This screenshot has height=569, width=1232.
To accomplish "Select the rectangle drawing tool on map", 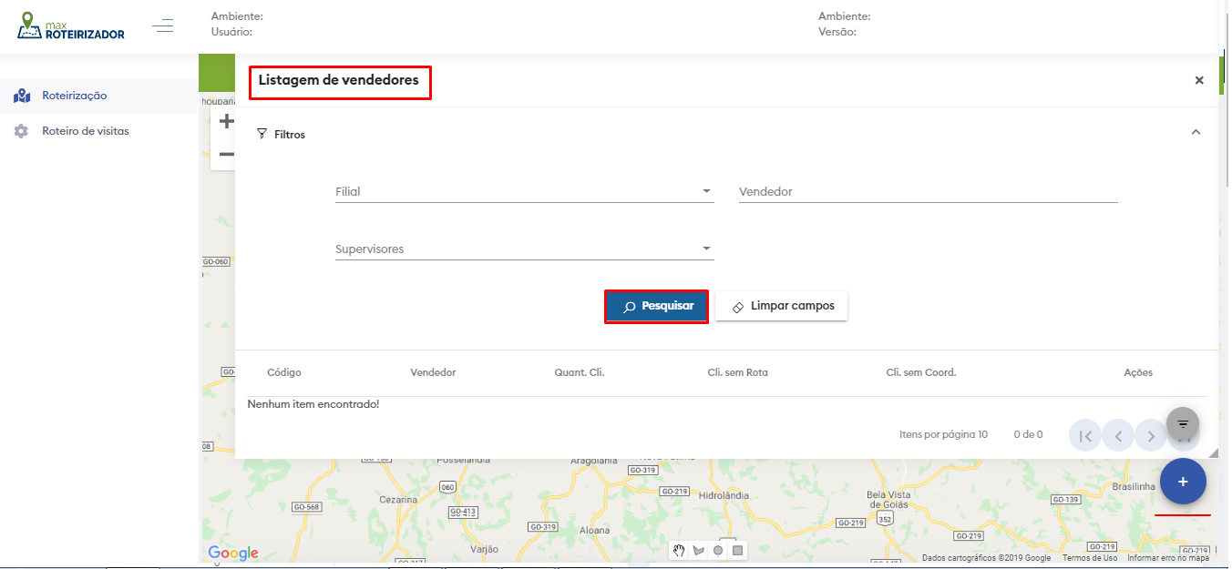I will (738, 550).
